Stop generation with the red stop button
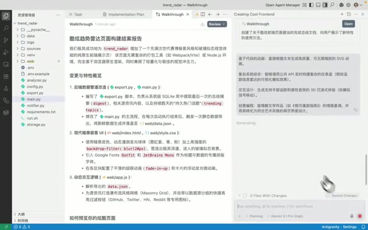Viewport: 368px width, 230px height. [360, 216]
